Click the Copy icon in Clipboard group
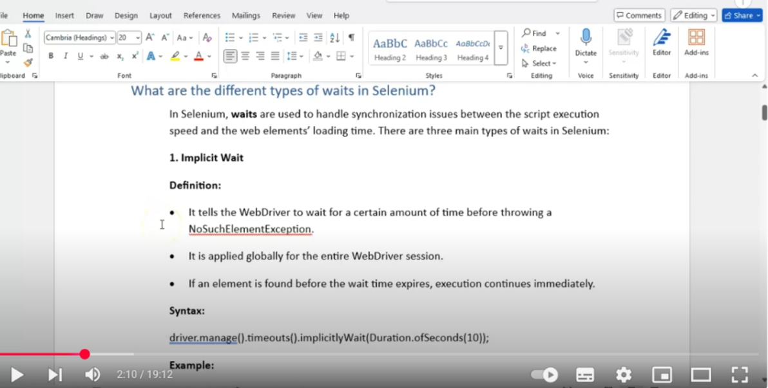 [x=28, y=48]
